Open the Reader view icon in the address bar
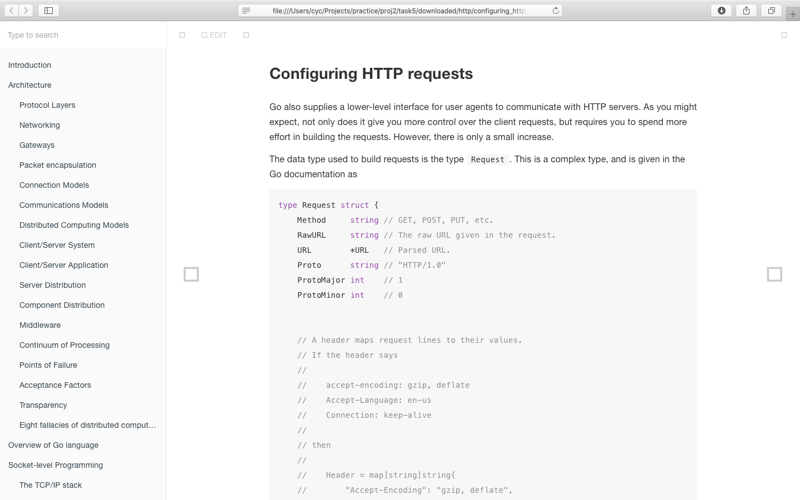800x500 pixels. point(246,11)
